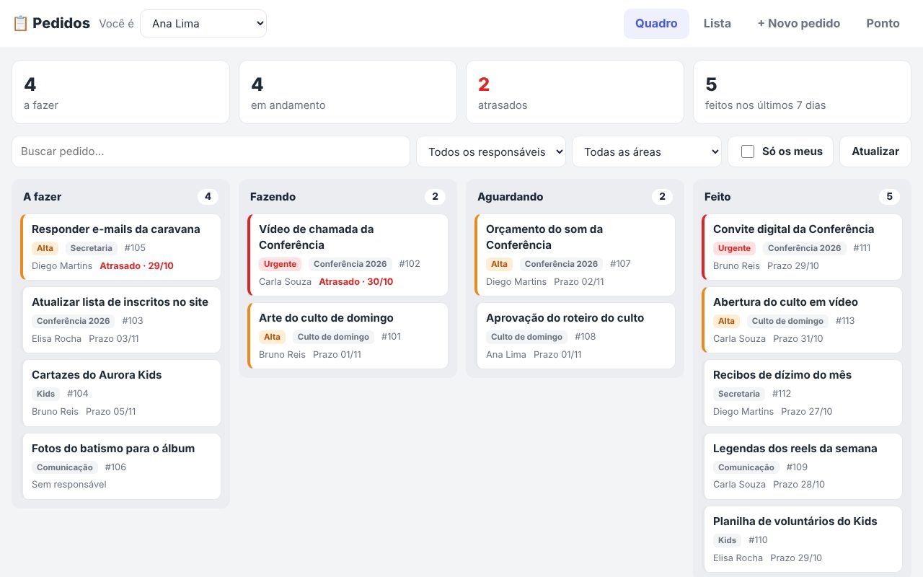
Task: Click the "em andamento" summary card
Action: pyautogui.click(x=348, y=92)
